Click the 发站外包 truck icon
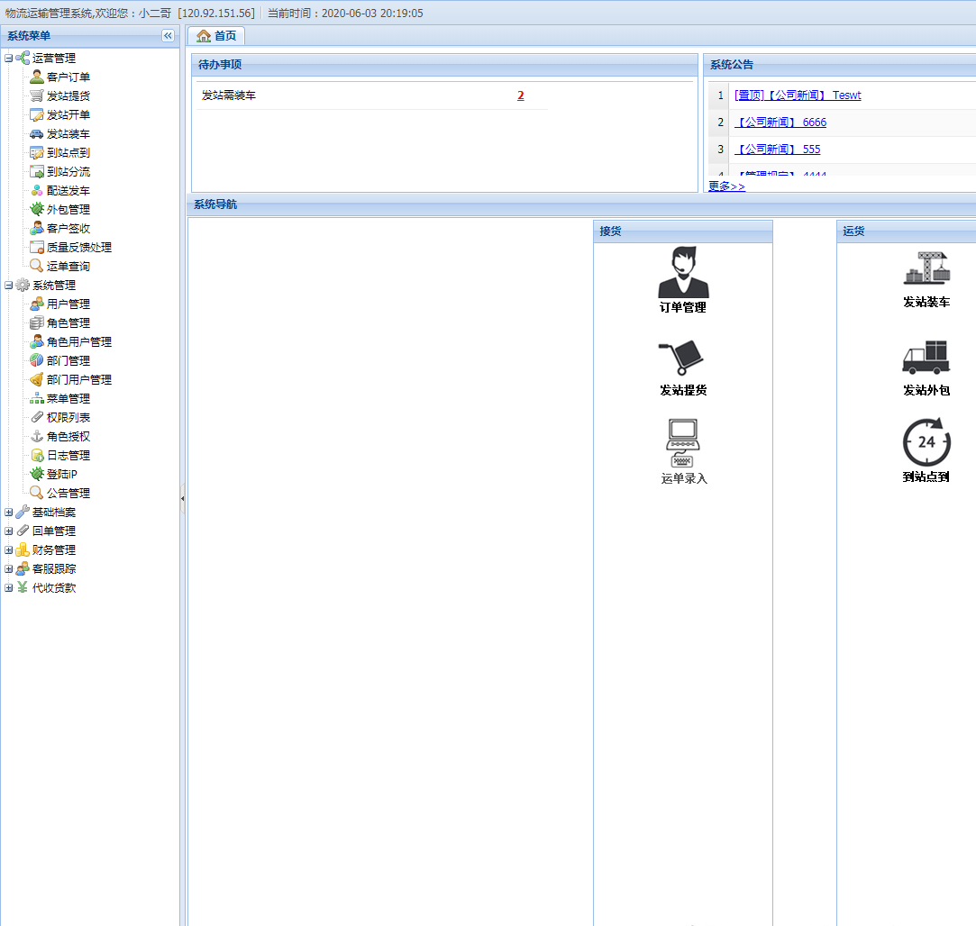The height and width of the screenshot is (926, 976). pyautogui.click(x=926, y=358)
